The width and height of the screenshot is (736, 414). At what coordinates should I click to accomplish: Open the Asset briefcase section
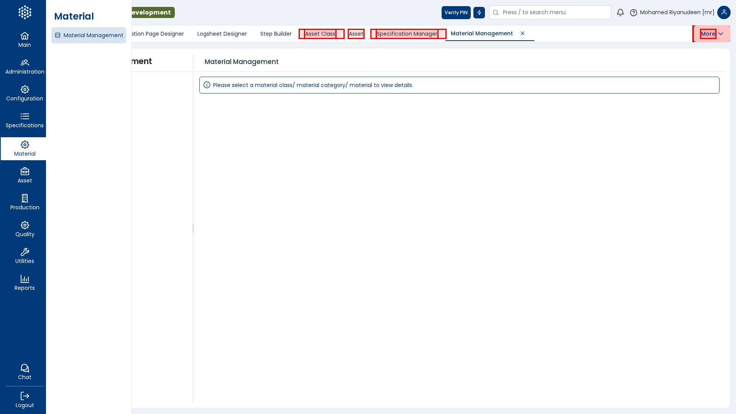[x=25, y=176]
